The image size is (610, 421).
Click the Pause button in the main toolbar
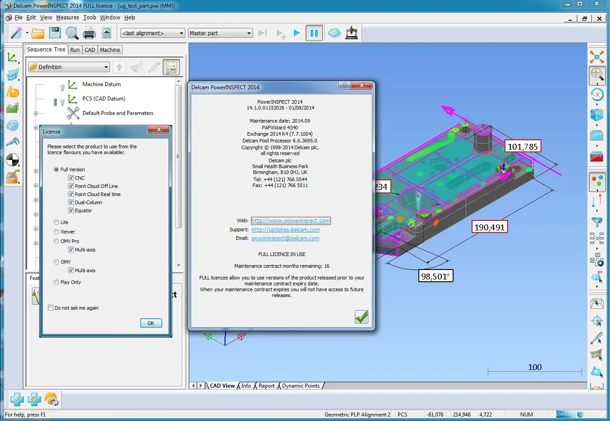[314, 33]
